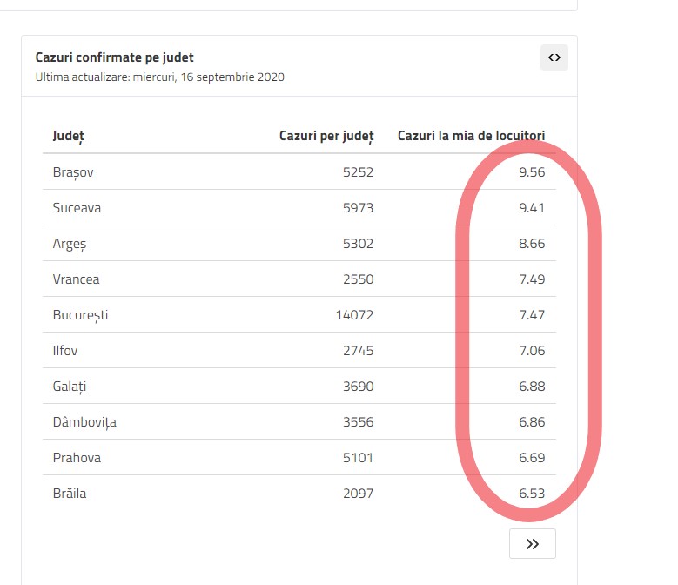Click the Ilfov county name
The image size is (678, 585).
(65, 351)
